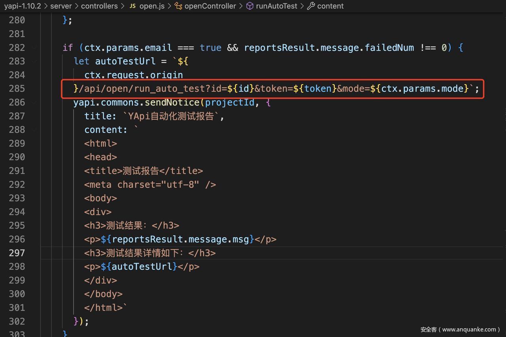
Task: Fold the sendNotice call at line 286
Action: (34, 102)
